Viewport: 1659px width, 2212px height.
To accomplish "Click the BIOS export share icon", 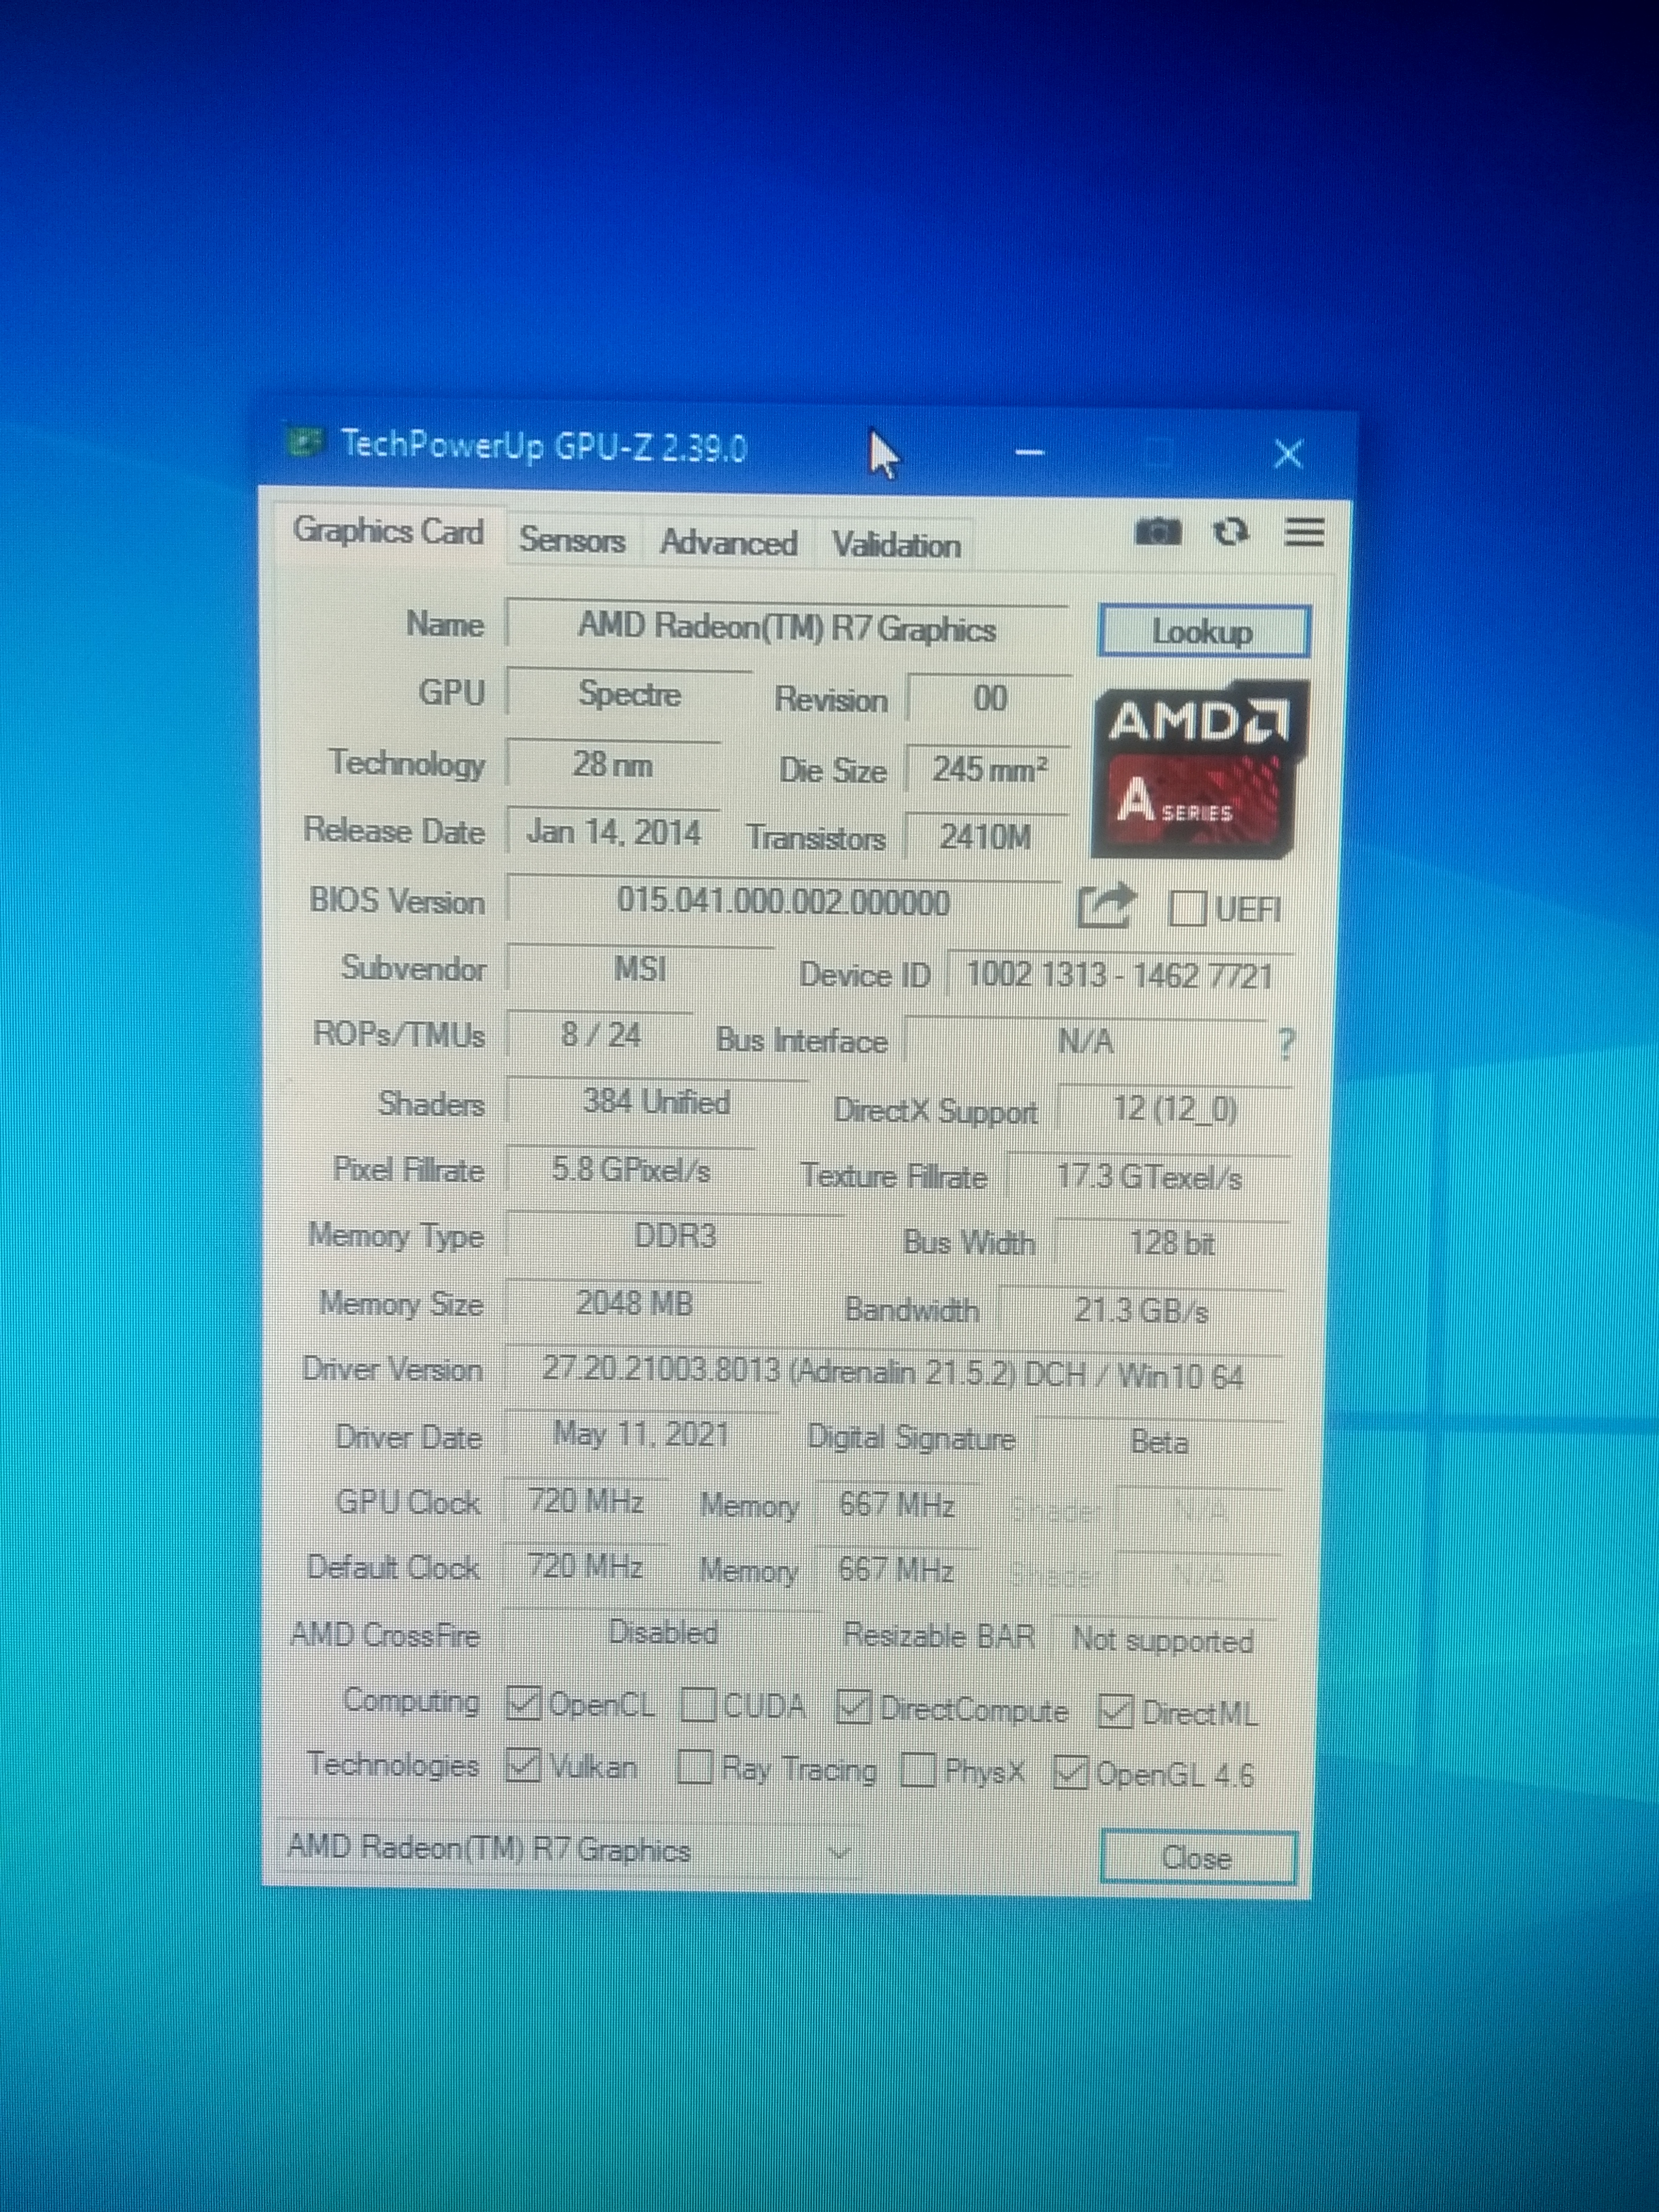I will click(1105, 906).
